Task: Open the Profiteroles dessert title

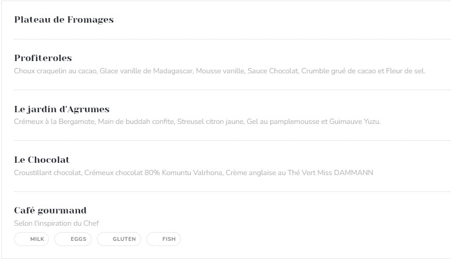Action: point(43,58)
